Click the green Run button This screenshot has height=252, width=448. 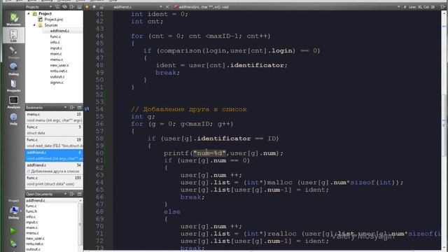coord(13,230)
